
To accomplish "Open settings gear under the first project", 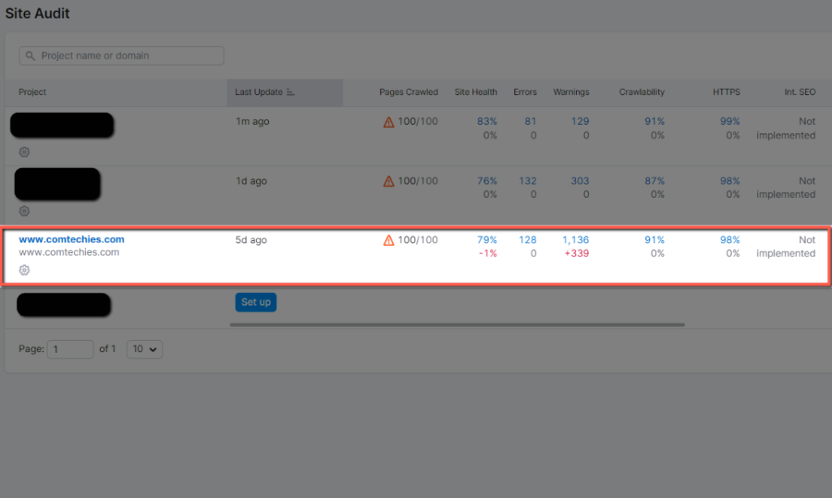I will pyautogui.click(x=24, y=152).
